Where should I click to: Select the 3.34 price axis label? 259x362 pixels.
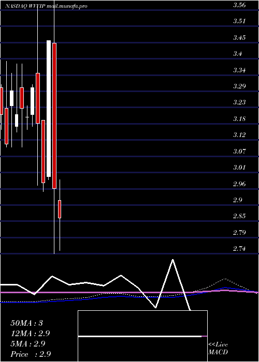pos(239,70)
